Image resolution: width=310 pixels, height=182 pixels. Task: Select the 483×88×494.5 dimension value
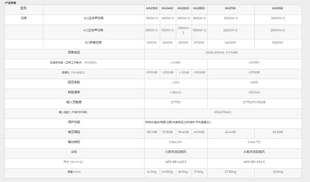pos(254,162)
